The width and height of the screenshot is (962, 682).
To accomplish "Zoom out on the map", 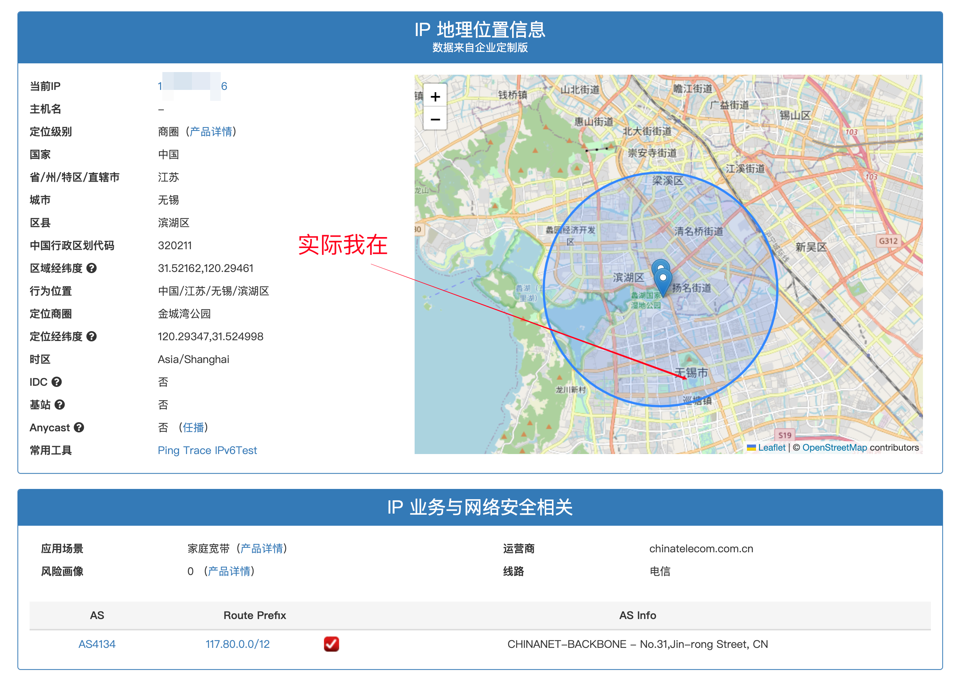I will (x=435, y=120).
